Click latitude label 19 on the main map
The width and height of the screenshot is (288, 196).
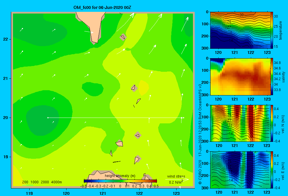[x=5, y=157]
